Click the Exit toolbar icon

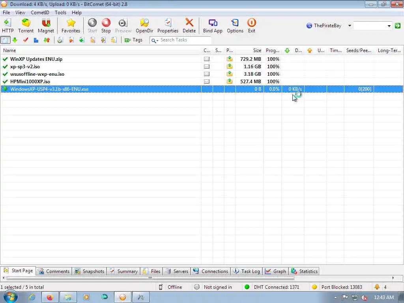click(x=251, y=26)
